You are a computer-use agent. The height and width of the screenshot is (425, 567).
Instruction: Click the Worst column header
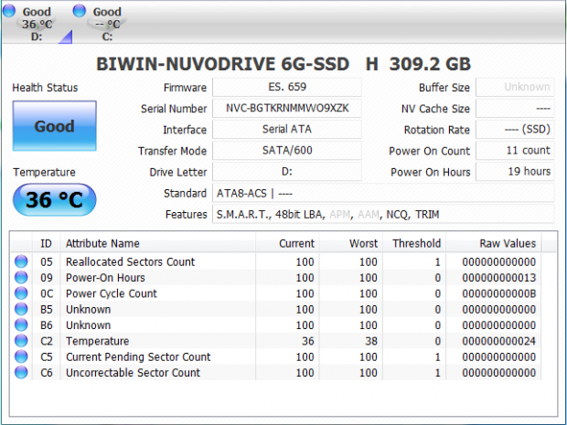(x=351, y=243)
